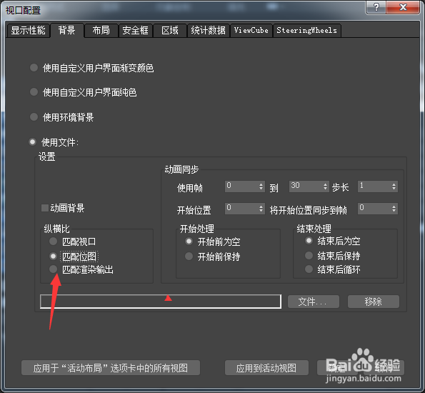
Task: Open the 统计数据 tab
Action: click(x=208, y=31)
